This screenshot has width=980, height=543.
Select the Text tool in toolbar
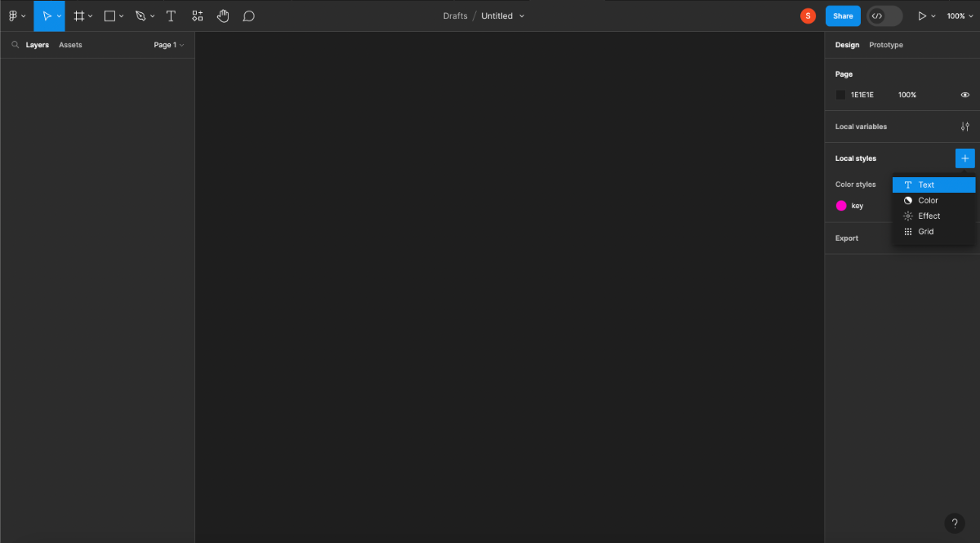coord(171,16)
